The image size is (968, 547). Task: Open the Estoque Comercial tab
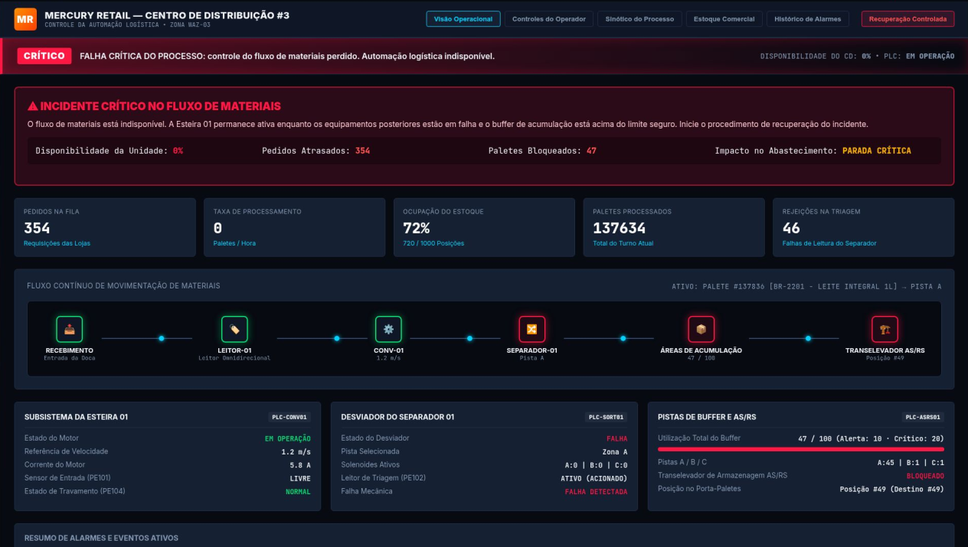pyautogui.click(x=724, y=19)
